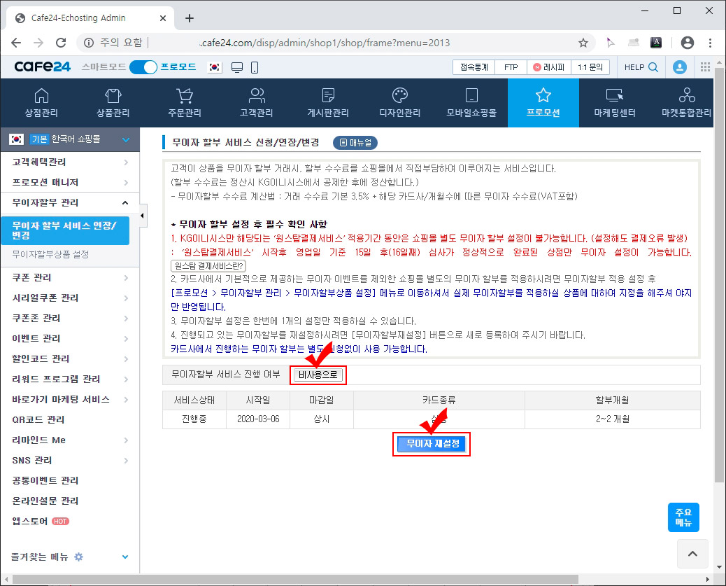Preview PC shop via monitor icon
Screen dimensions: 726x586
pyautogui.click(x=237, y=67)
